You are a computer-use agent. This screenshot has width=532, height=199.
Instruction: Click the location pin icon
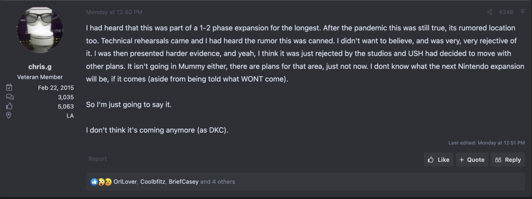coord(9,115)
